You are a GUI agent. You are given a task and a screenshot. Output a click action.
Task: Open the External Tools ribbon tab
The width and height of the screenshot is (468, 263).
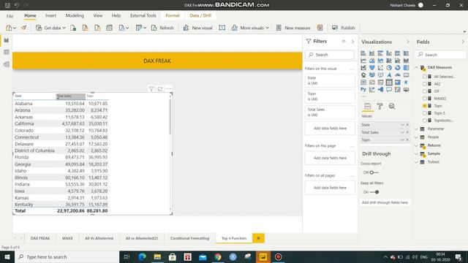click(143, 15)
